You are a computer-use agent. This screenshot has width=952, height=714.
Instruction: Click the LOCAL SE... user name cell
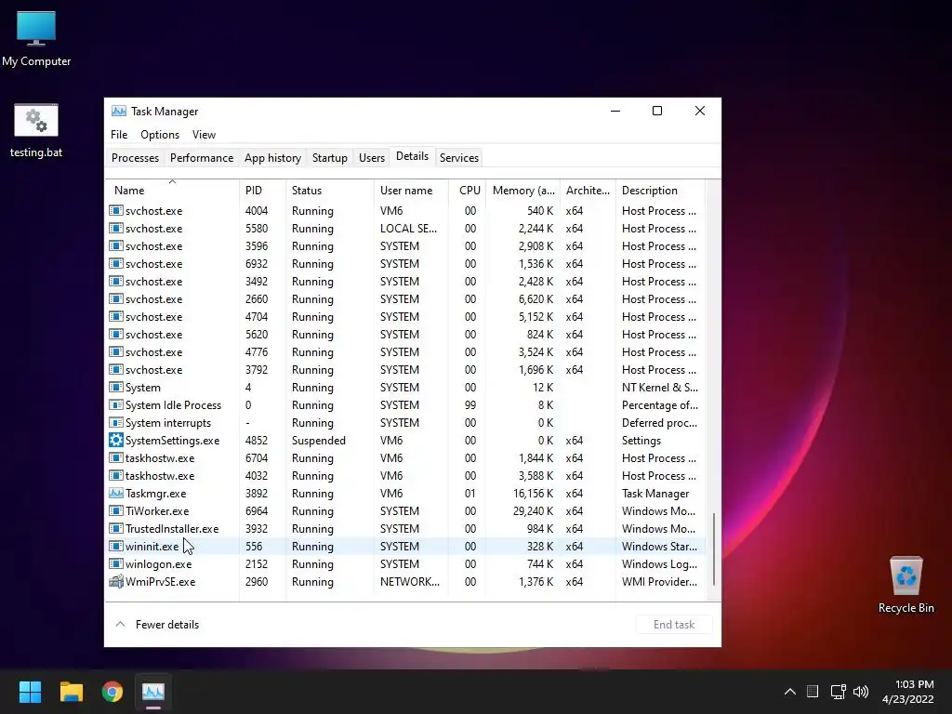coord(408,229)
